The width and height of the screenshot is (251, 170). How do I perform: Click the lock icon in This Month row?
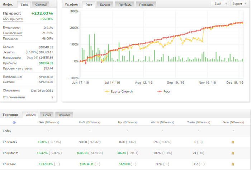(x=233, y=153)
